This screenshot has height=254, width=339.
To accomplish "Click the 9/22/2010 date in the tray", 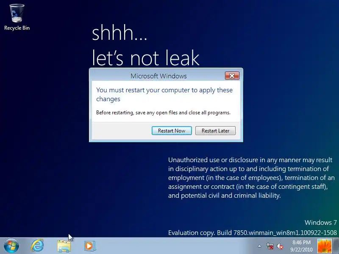I will [x=301, y=249].
